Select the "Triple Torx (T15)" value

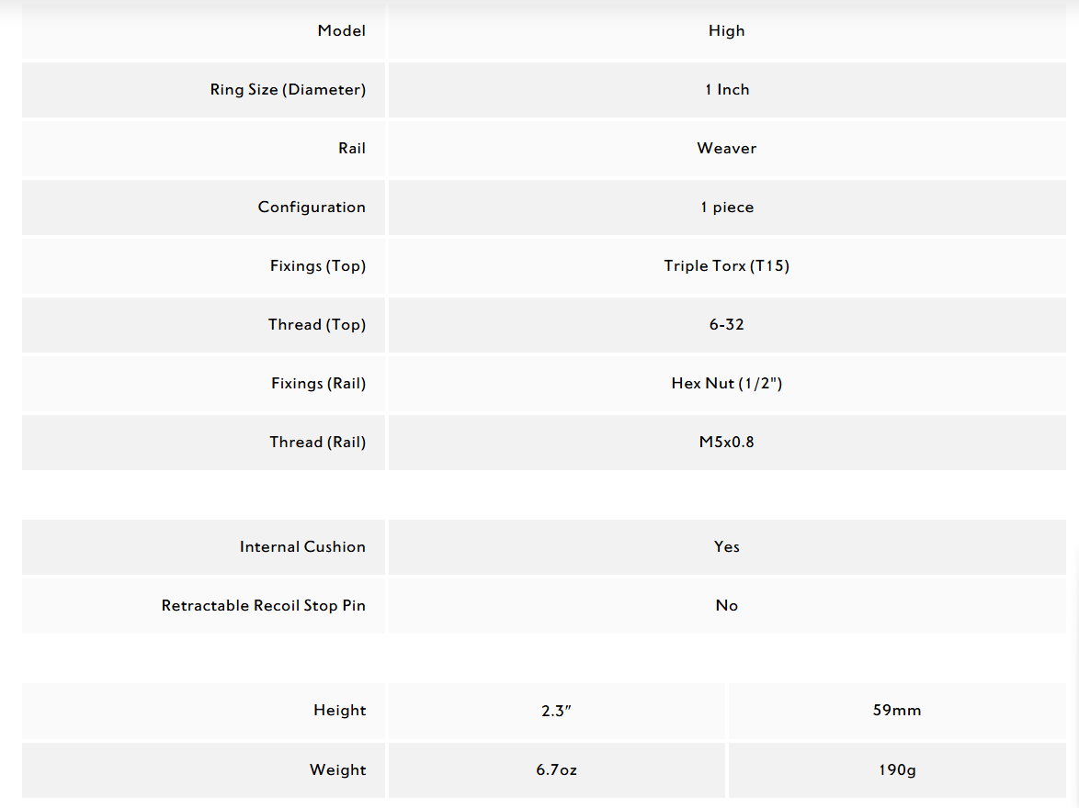(726, 266)
